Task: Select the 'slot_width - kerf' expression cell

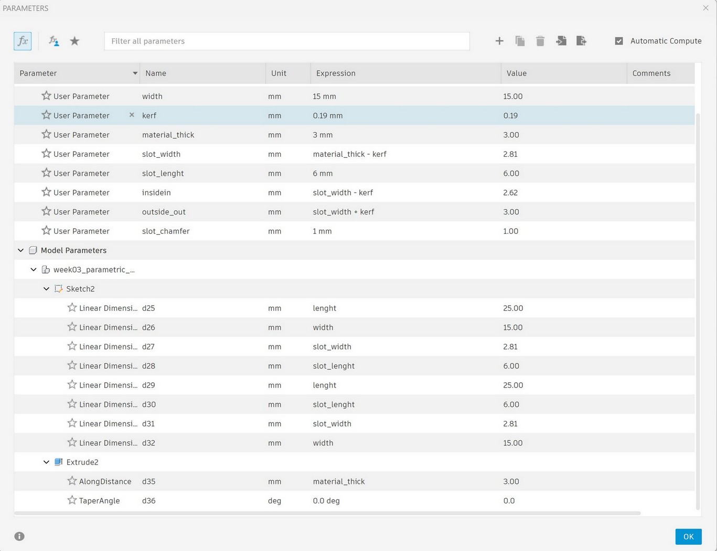Action: 343,192
